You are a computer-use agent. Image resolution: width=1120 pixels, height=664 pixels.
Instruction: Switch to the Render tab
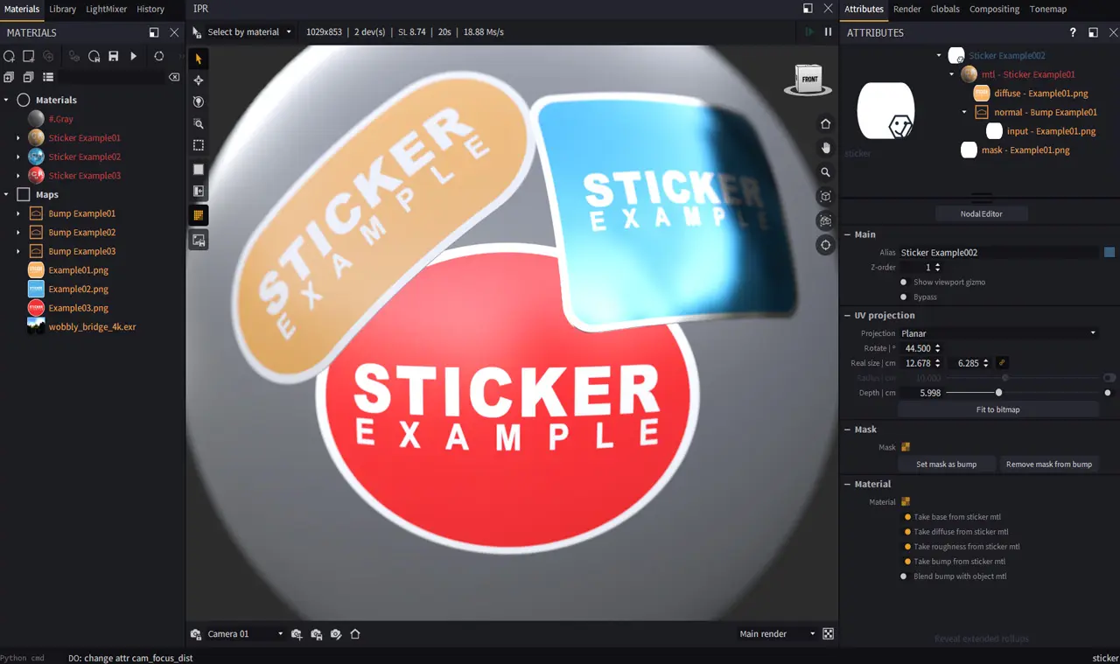pyautogui.click(x=907, y=9)
